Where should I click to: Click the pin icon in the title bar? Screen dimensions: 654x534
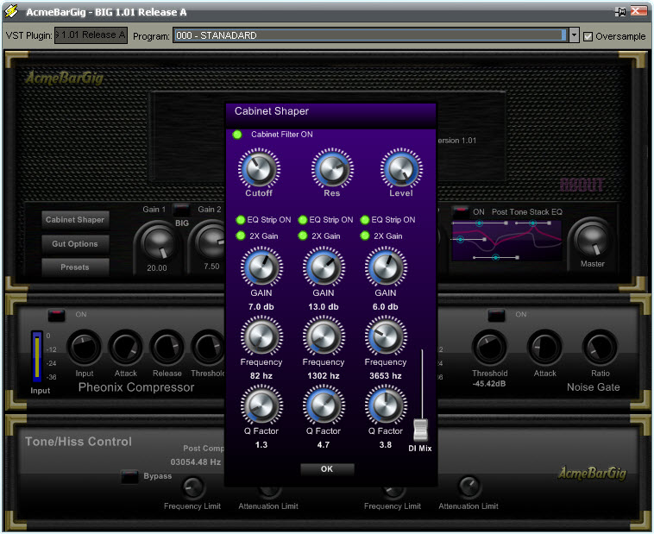coord(620,12)
